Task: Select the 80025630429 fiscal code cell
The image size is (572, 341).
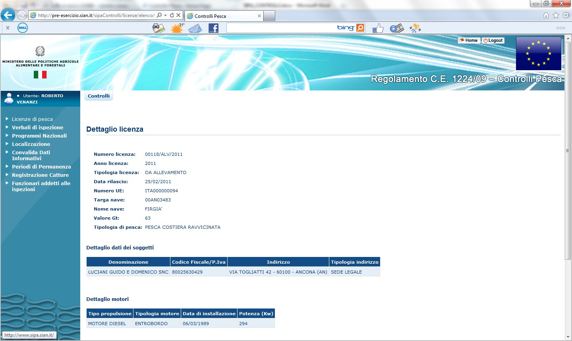Action: tap(199, 272)
